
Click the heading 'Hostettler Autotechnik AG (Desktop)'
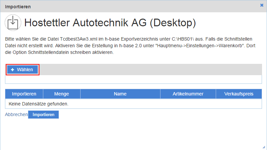tap(110, 23)
